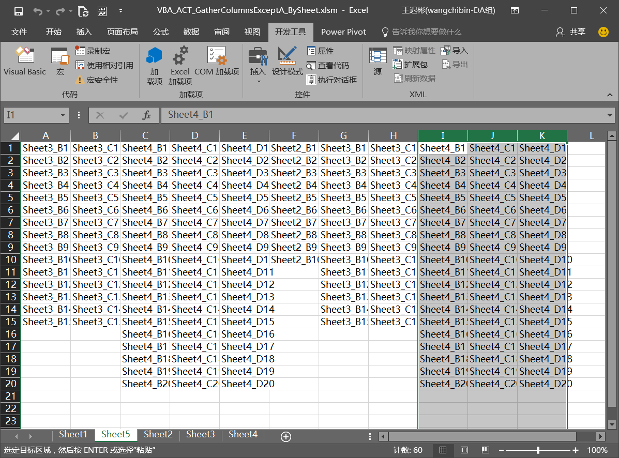Screen dimensions: 619x458
Task: Expand the formula bar
Action: [610, 115]
